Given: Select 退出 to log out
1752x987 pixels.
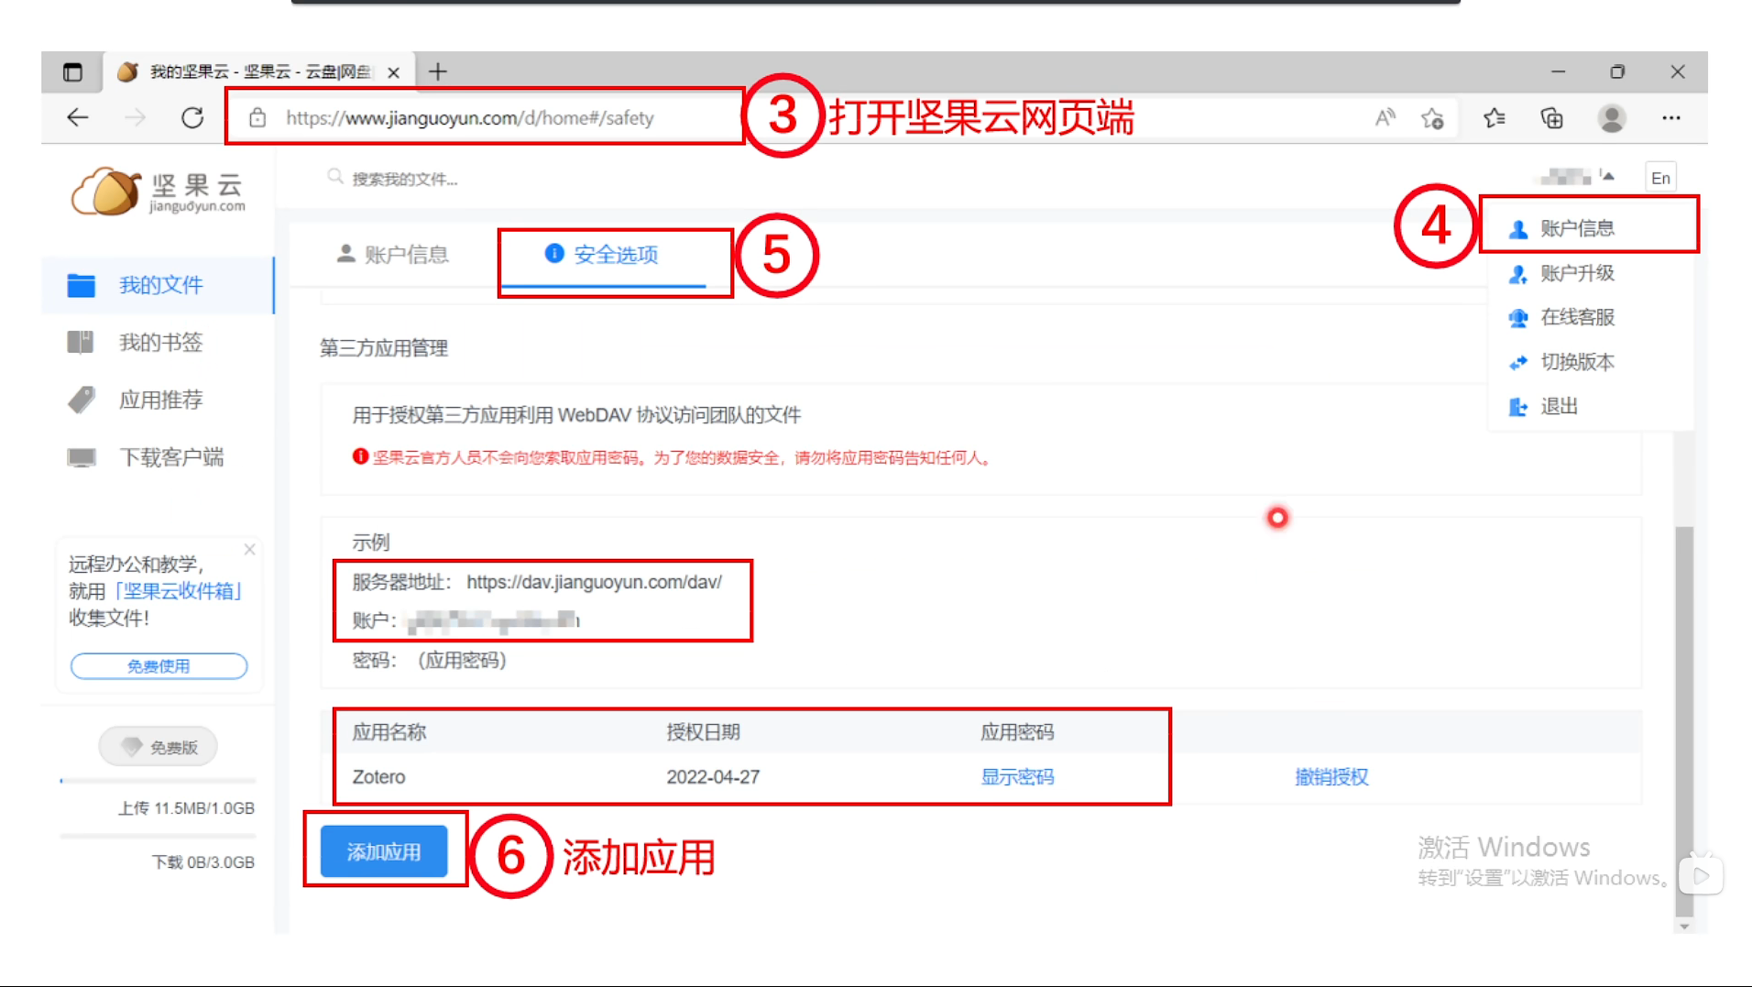Looking at the screenshot, I should click(1558, 406).
